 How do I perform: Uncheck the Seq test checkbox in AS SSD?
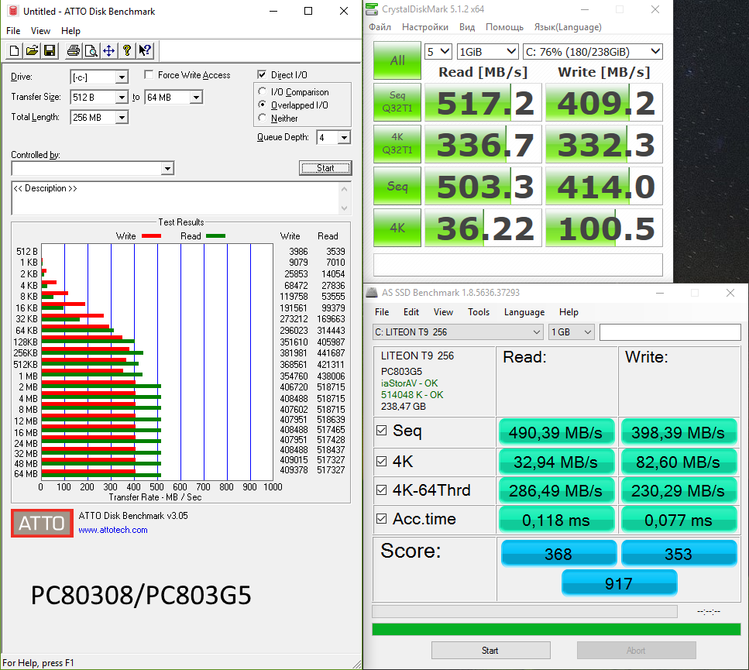[x=381, y=430]
